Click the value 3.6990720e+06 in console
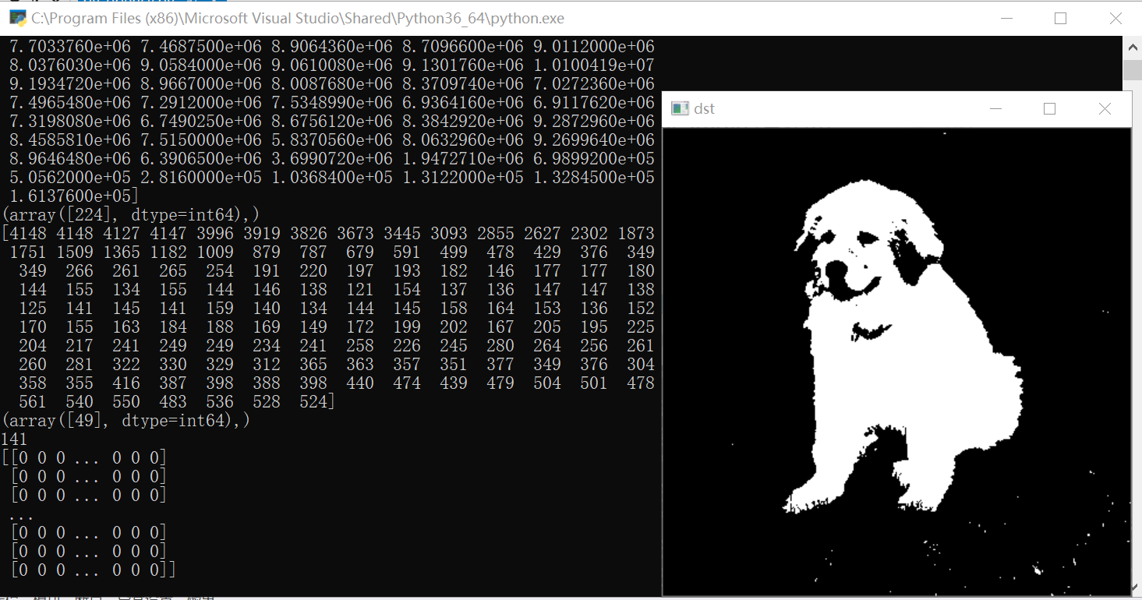The height and width of the screenshot is (600, 1142). [332, 159]
